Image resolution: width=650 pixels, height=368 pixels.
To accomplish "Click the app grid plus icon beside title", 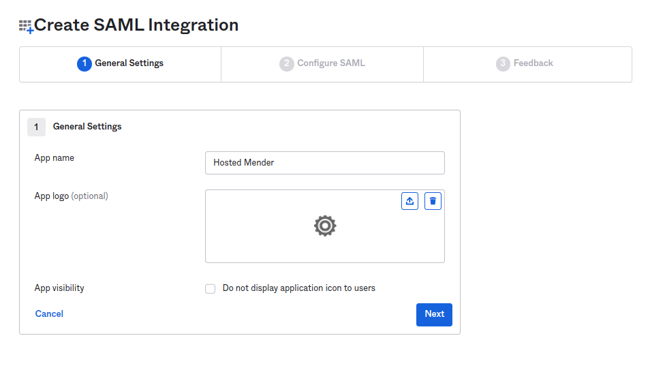I will (x=26, y=27).
